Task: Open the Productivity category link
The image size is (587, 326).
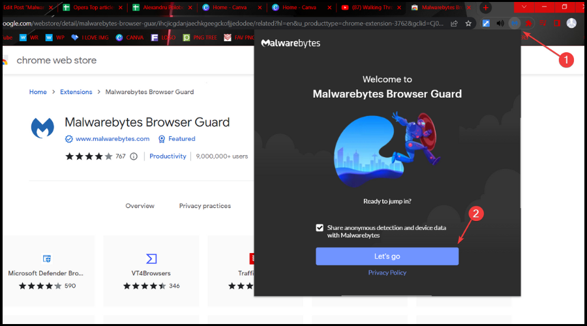Action: (x=168, y=156)
